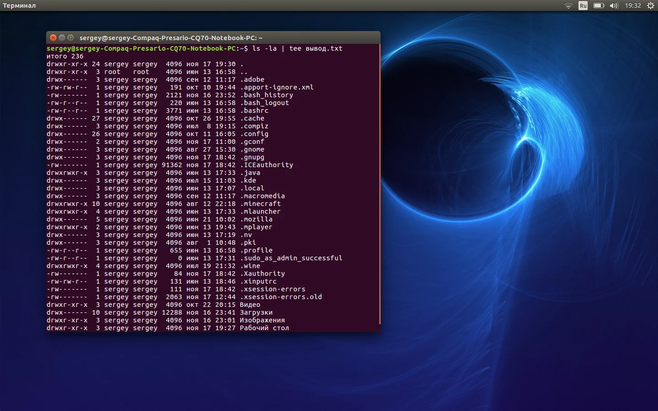
Task: Open the sound volume indicator
Action: point(614,5)
